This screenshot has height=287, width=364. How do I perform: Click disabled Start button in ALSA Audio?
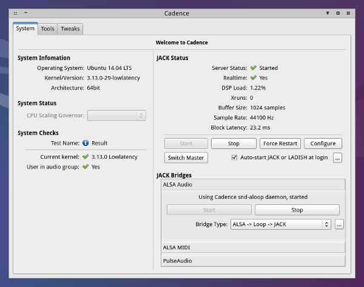(209, 210)
